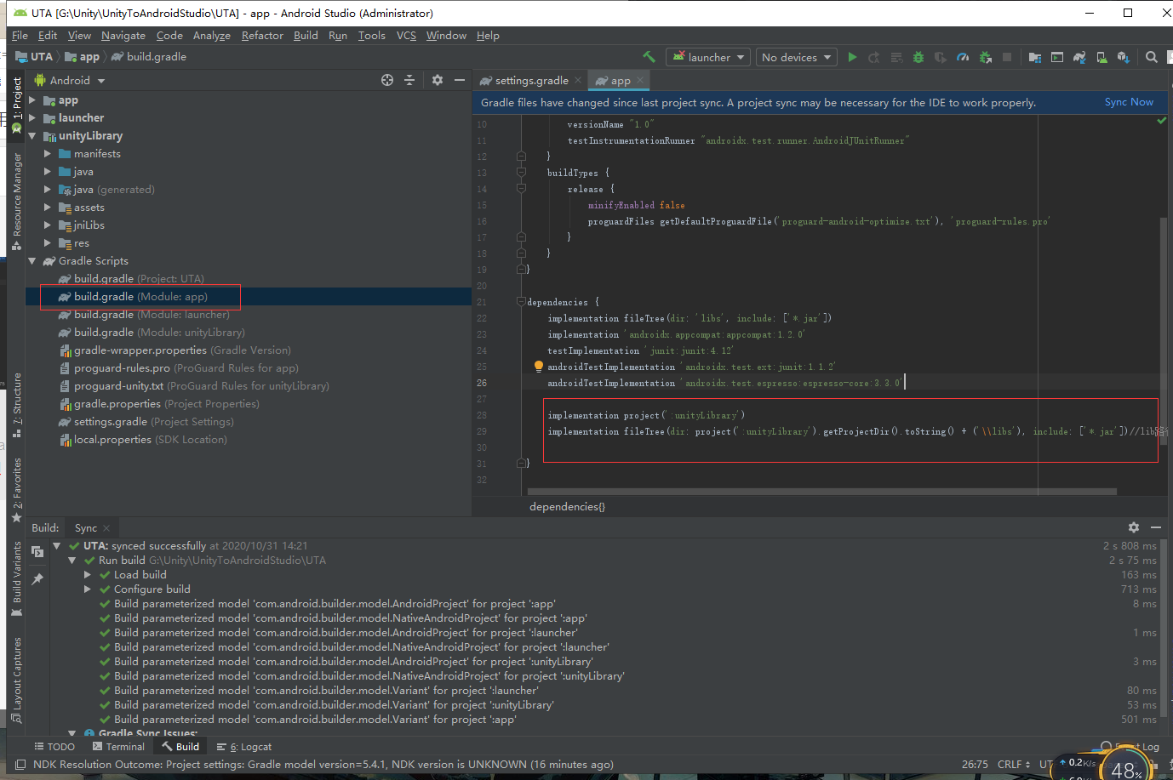Open Project panel gear options
Screen dimensions: 1173x780
click(438, 80)
